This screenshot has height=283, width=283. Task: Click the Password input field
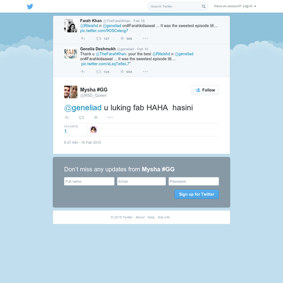(x=193, y=181)
